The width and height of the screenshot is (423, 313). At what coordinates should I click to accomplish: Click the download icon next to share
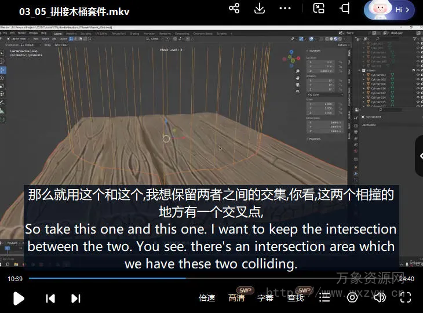pyautogui.click(x=260, y=9)
